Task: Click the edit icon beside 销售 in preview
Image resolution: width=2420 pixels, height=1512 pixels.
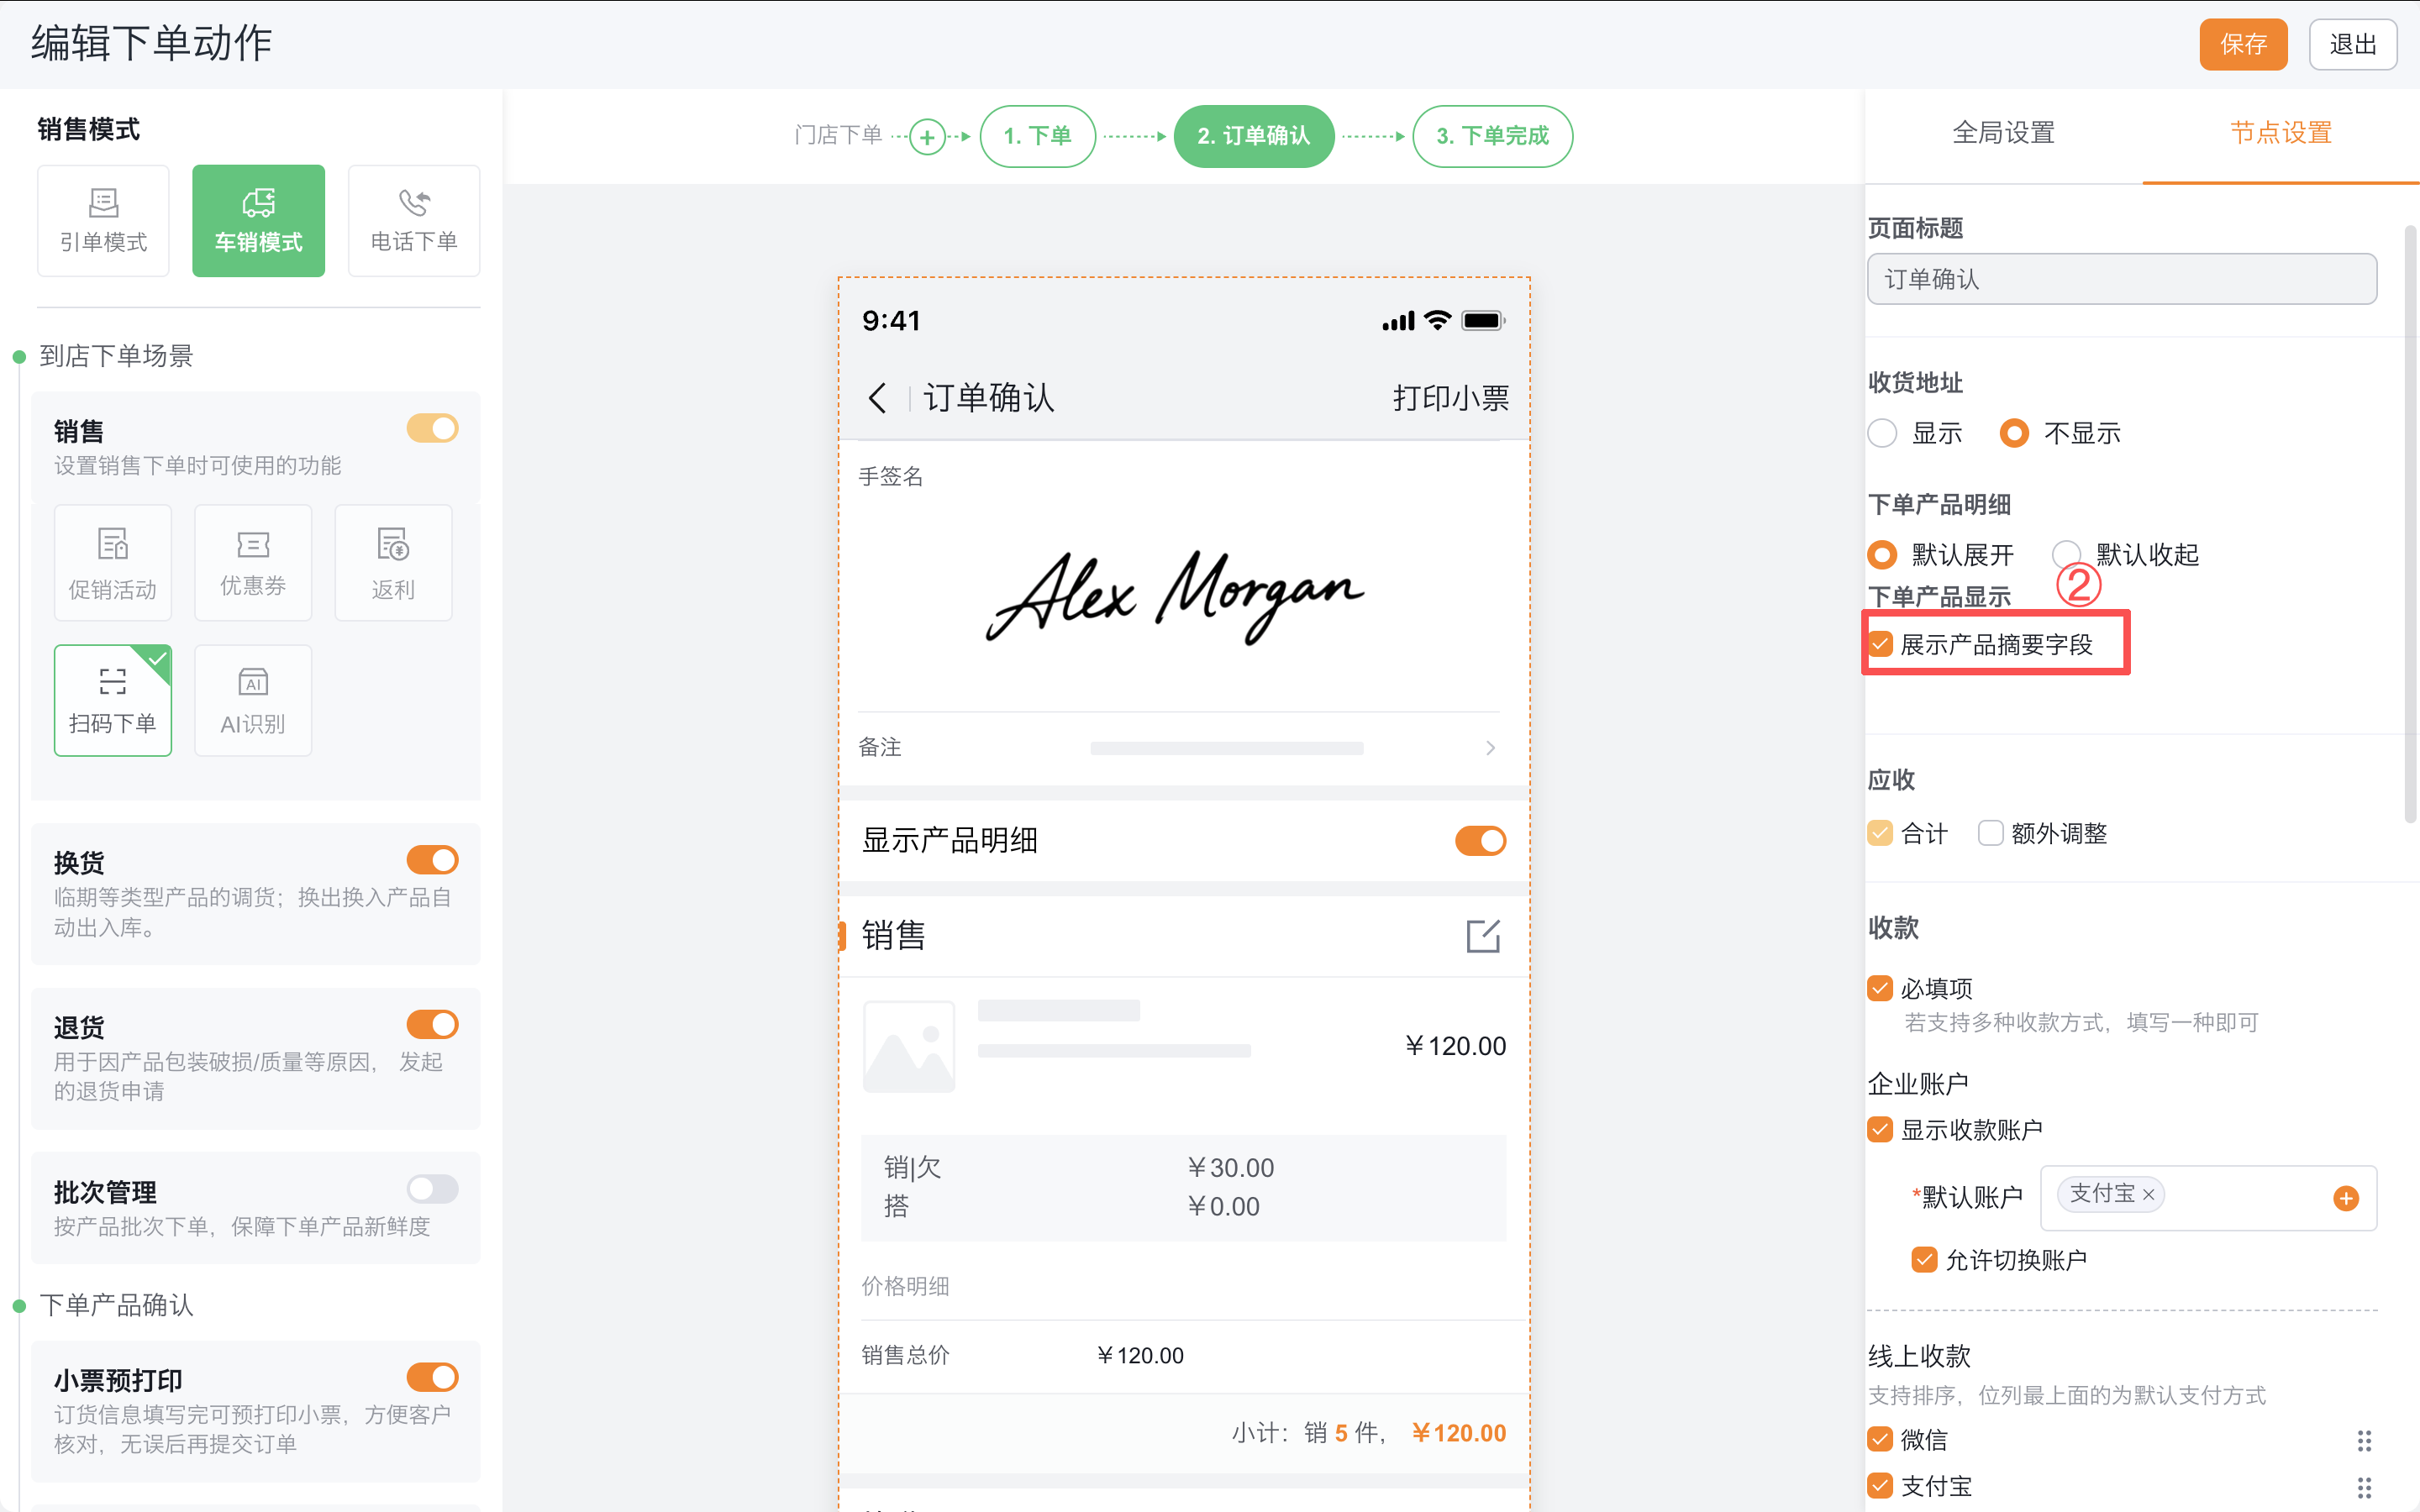Action: pos(1483,936)
